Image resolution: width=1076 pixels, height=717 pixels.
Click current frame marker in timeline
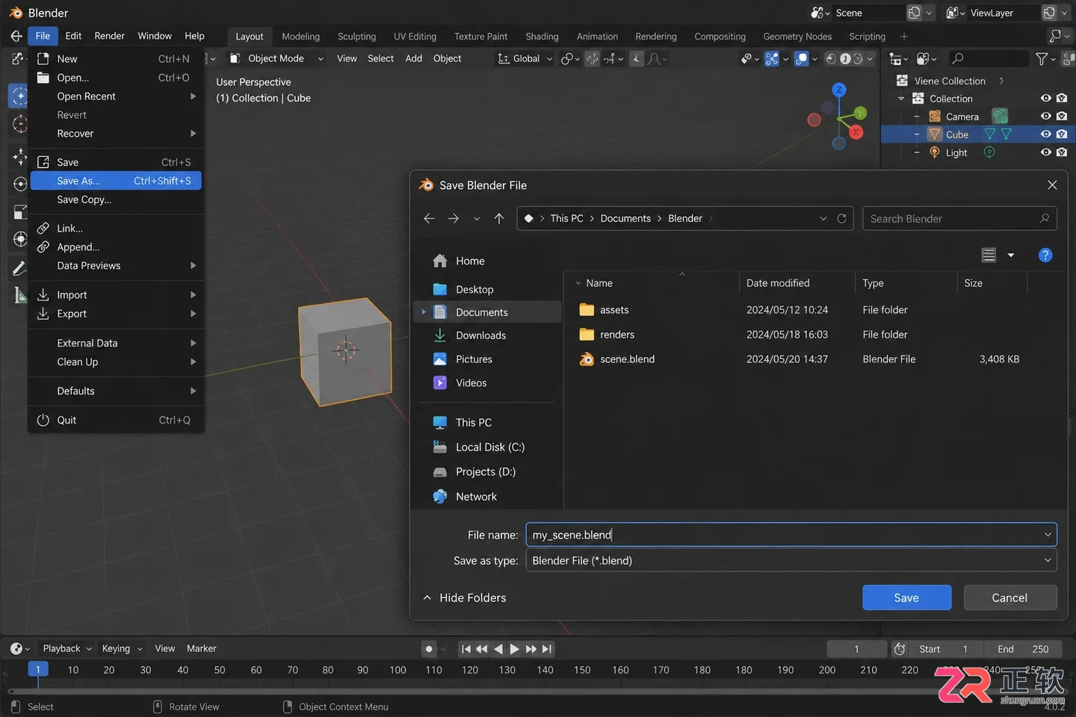pos(38,670)
